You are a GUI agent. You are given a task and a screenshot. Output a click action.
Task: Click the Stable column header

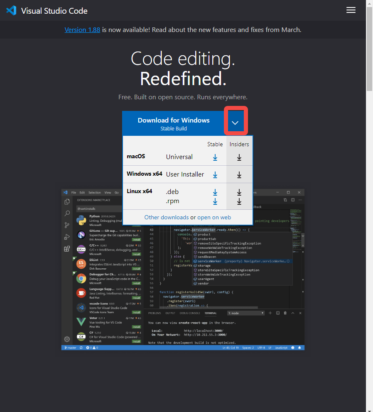click(215, 144)
